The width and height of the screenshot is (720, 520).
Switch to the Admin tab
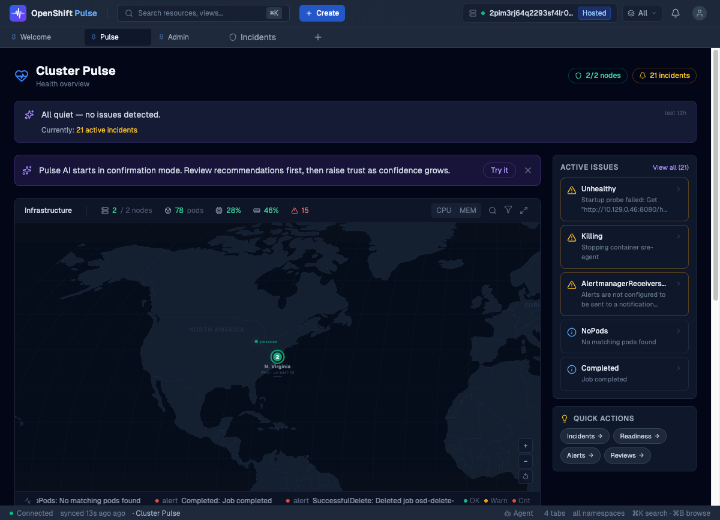click(x=178, y=37)
